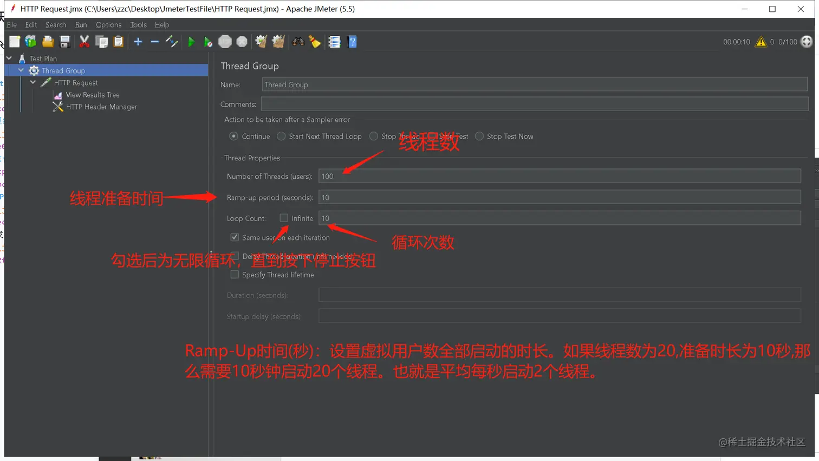Collapse the Thread Group tree node
This screenshot has width=819, height=461.
click(x=21, y=70)
